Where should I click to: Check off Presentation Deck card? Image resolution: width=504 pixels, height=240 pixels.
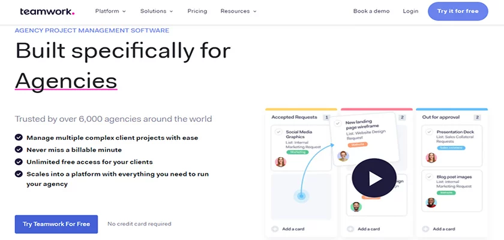(x=429, y=132)
